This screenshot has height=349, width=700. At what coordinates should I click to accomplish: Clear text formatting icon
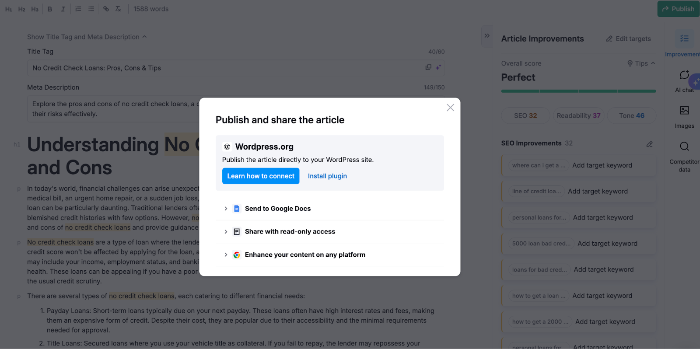pyautogui.click(x=118, y=9)
